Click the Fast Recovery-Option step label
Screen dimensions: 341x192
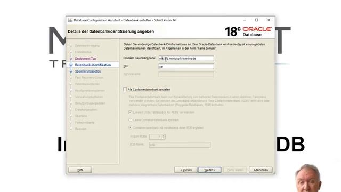[x=89, y=78]
